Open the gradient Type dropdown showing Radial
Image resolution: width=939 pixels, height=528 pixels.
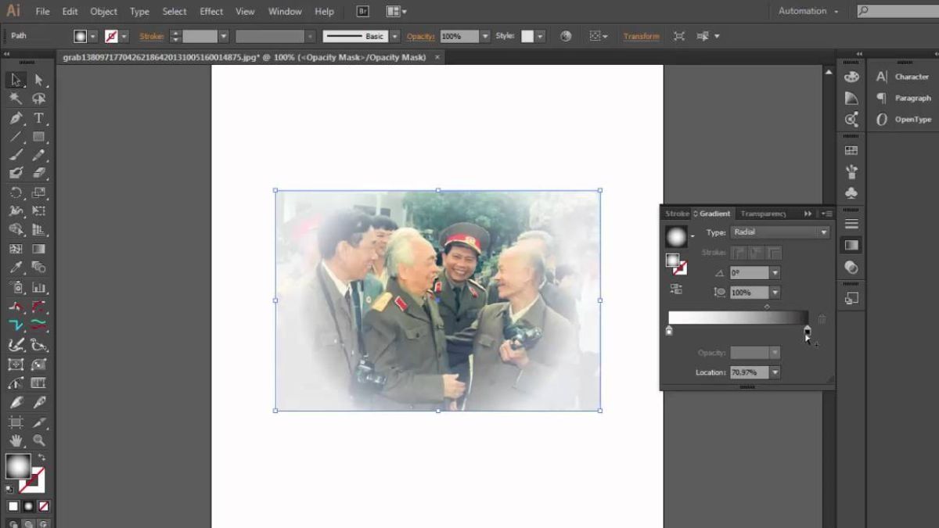pyautogui.click(x=779, y=232)
